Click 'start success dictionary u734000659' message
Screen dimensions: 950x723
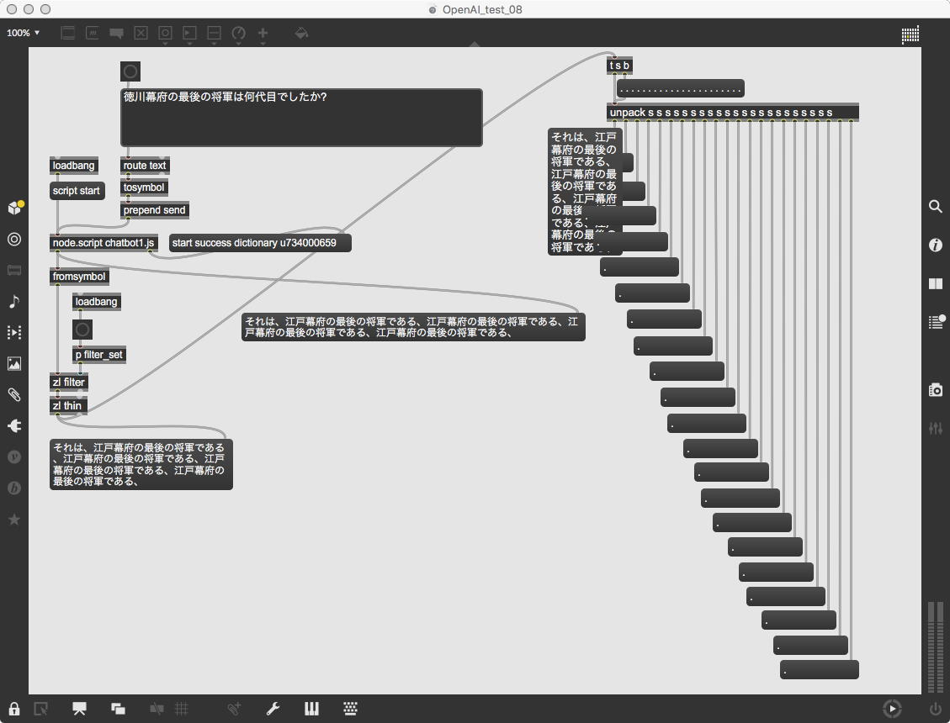click(260, 243)
